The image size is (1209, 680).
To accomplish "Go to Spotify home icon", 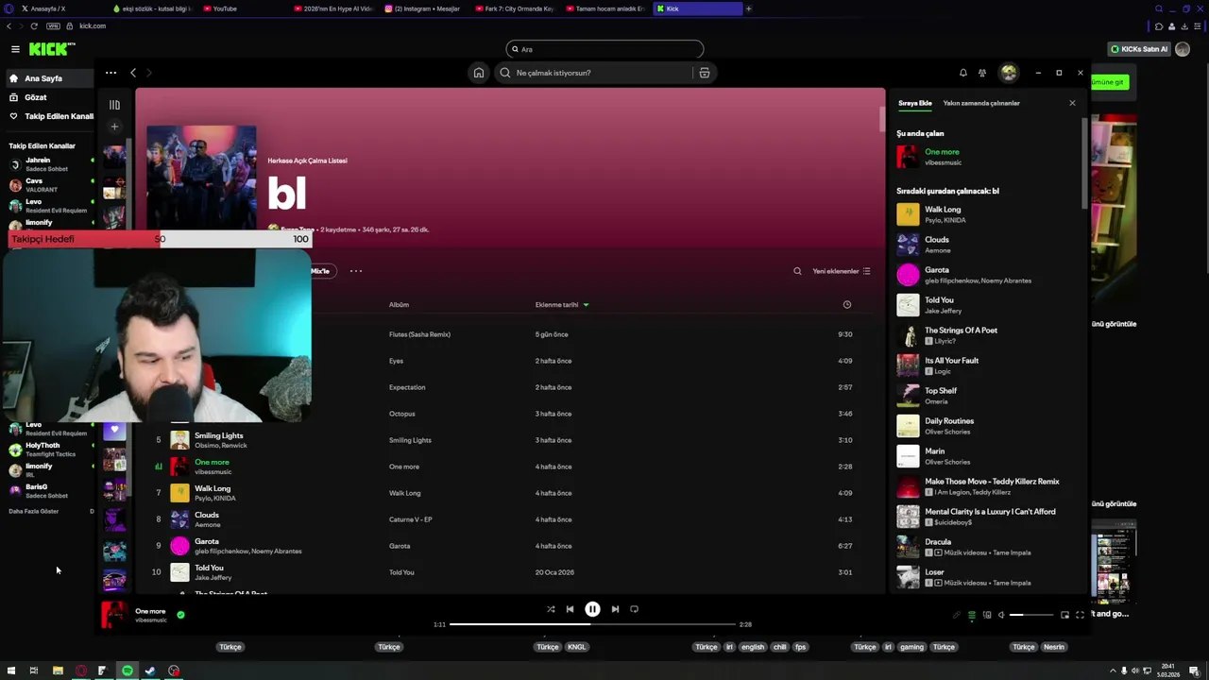I will [479, 73].
